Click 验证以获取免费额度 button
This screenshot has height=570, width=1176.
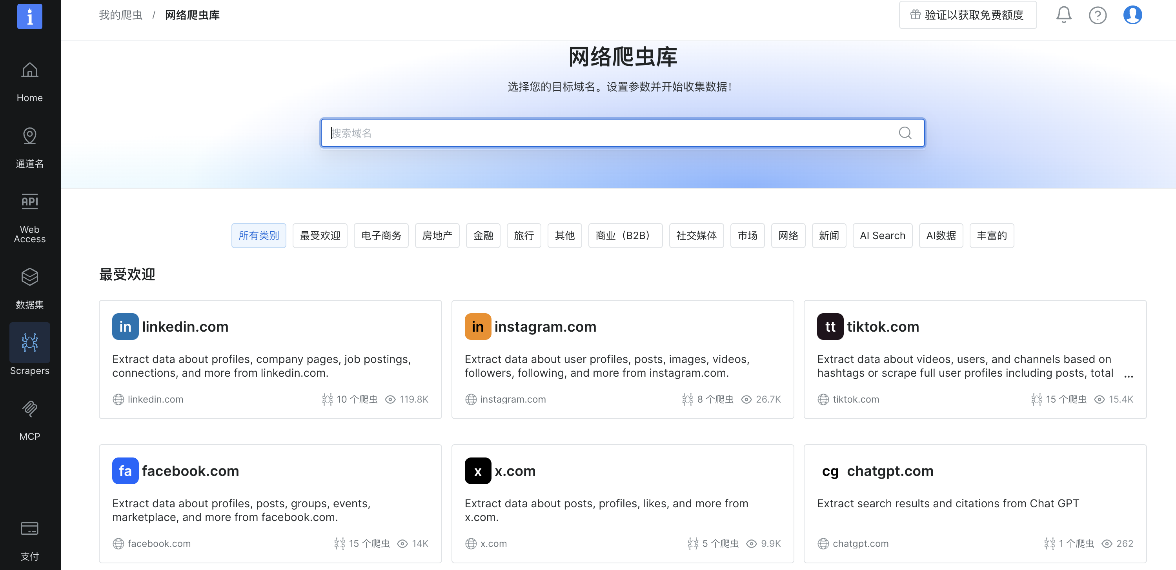click(x=967, y=15)
